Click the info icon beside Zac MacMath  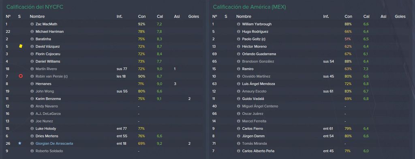[x=32, y=24]
